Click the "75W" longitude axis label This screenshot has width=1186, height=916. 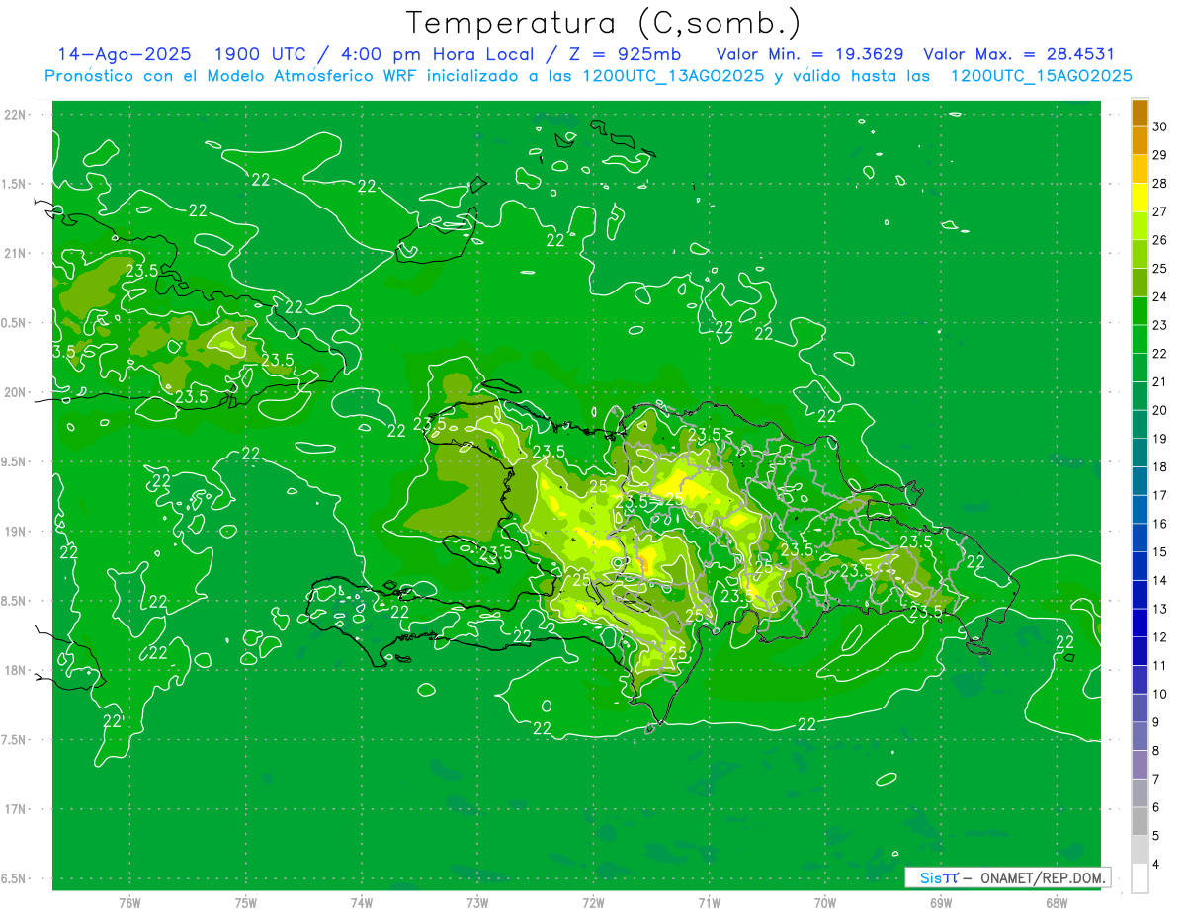coord(246,903)
